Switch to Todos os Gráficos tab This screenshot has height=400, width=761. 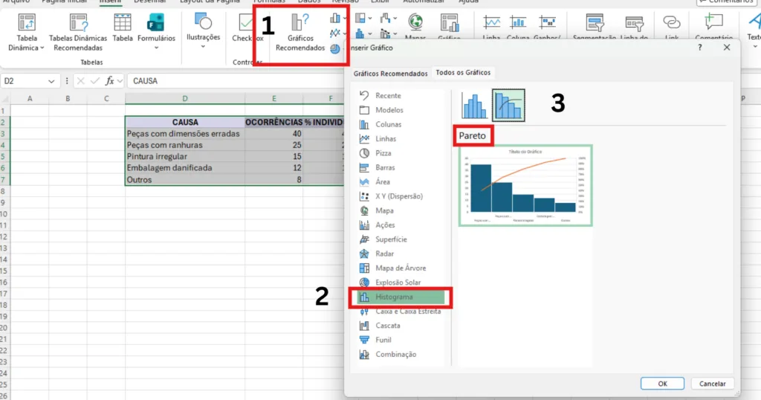point(463,72)
